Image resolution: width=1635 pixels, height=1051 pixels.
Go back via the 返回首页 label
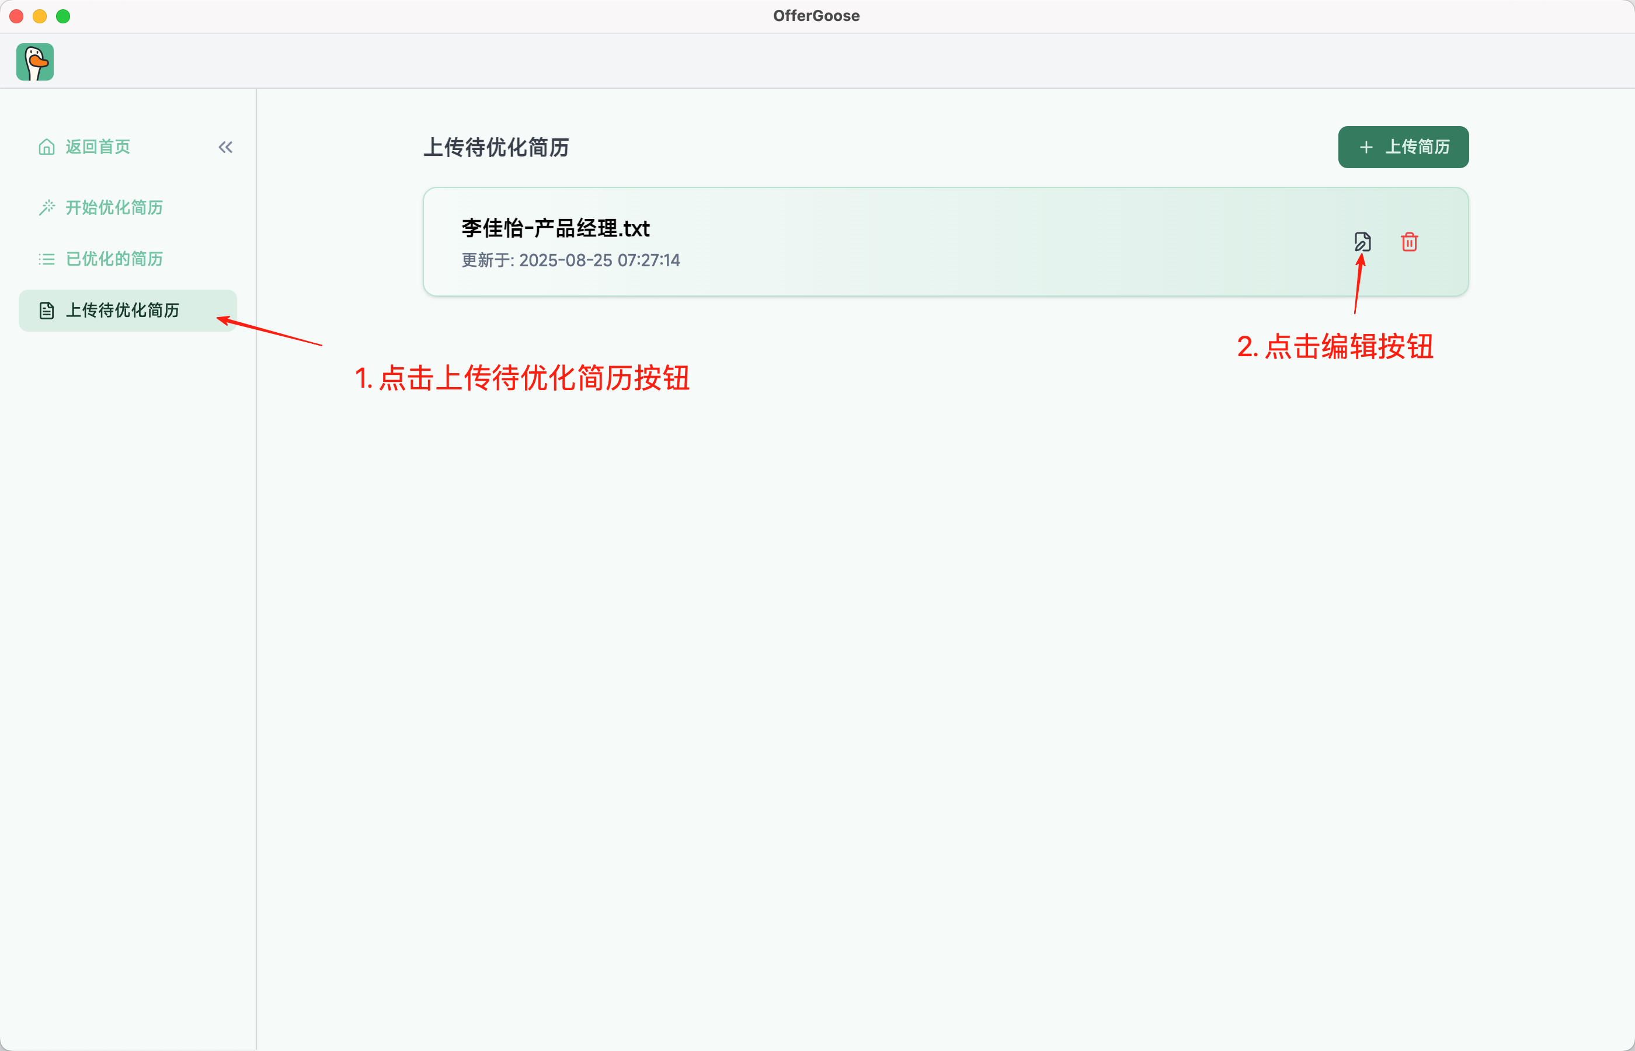[x=98, y=147]
